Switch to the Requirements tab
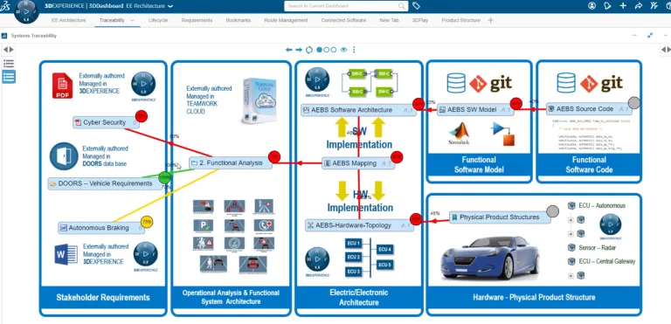671x324 pixels. pos(197,20)
